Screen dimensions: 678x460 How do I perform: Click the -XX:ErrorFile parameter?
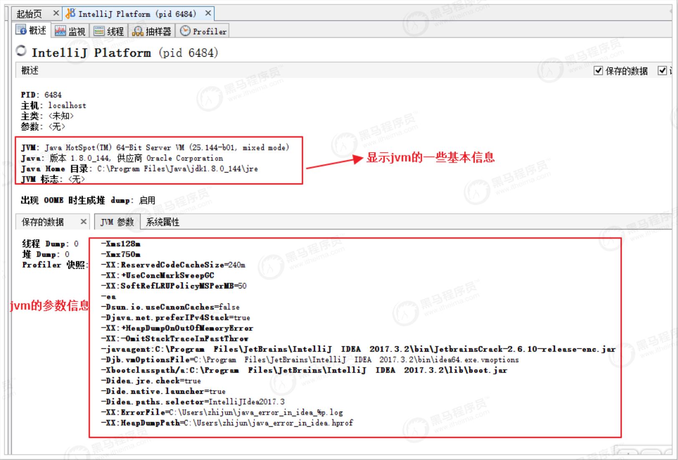point(222,412)
